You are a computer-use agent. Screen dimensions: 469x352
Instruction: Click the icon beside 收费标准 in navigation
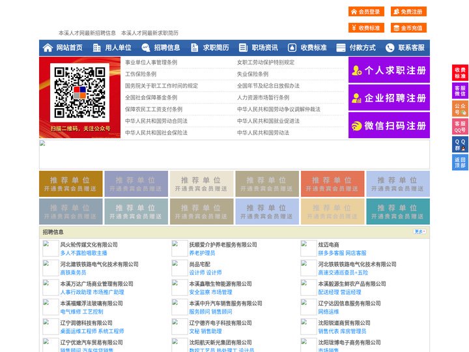click(292, 48)
